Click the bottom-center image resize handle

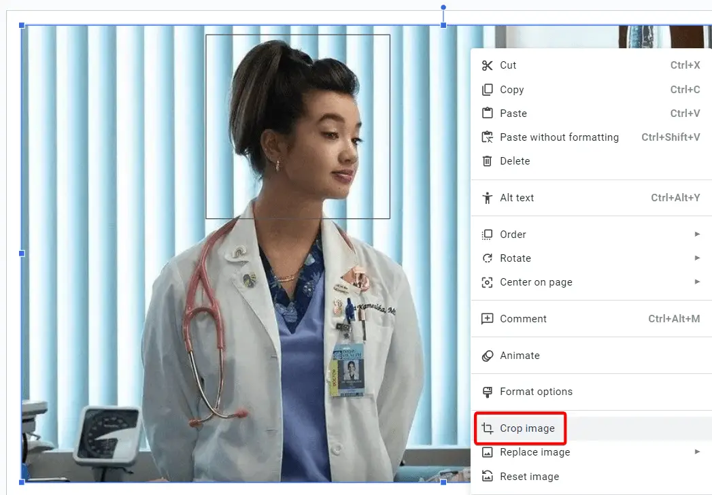[x=443, y=482]
